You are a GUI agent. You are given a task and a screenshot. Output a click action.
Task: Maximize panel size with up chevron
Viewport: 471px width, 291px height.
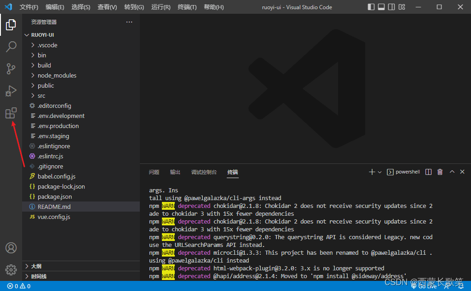[x=452, y=172]
